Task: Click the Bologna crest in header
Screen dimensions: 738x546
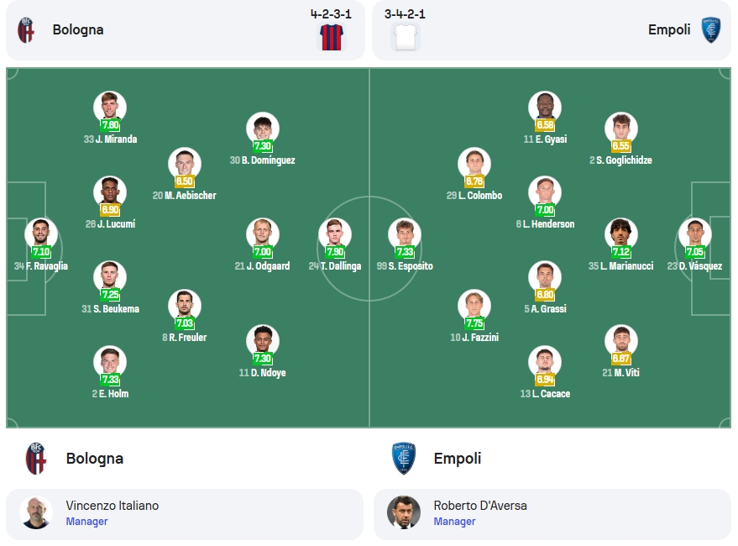Action: pos(26,30)
